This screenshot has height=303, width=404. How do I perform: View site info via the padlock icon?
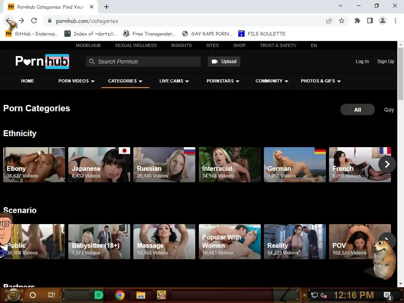pyautogui.click(x=50, y=21)
